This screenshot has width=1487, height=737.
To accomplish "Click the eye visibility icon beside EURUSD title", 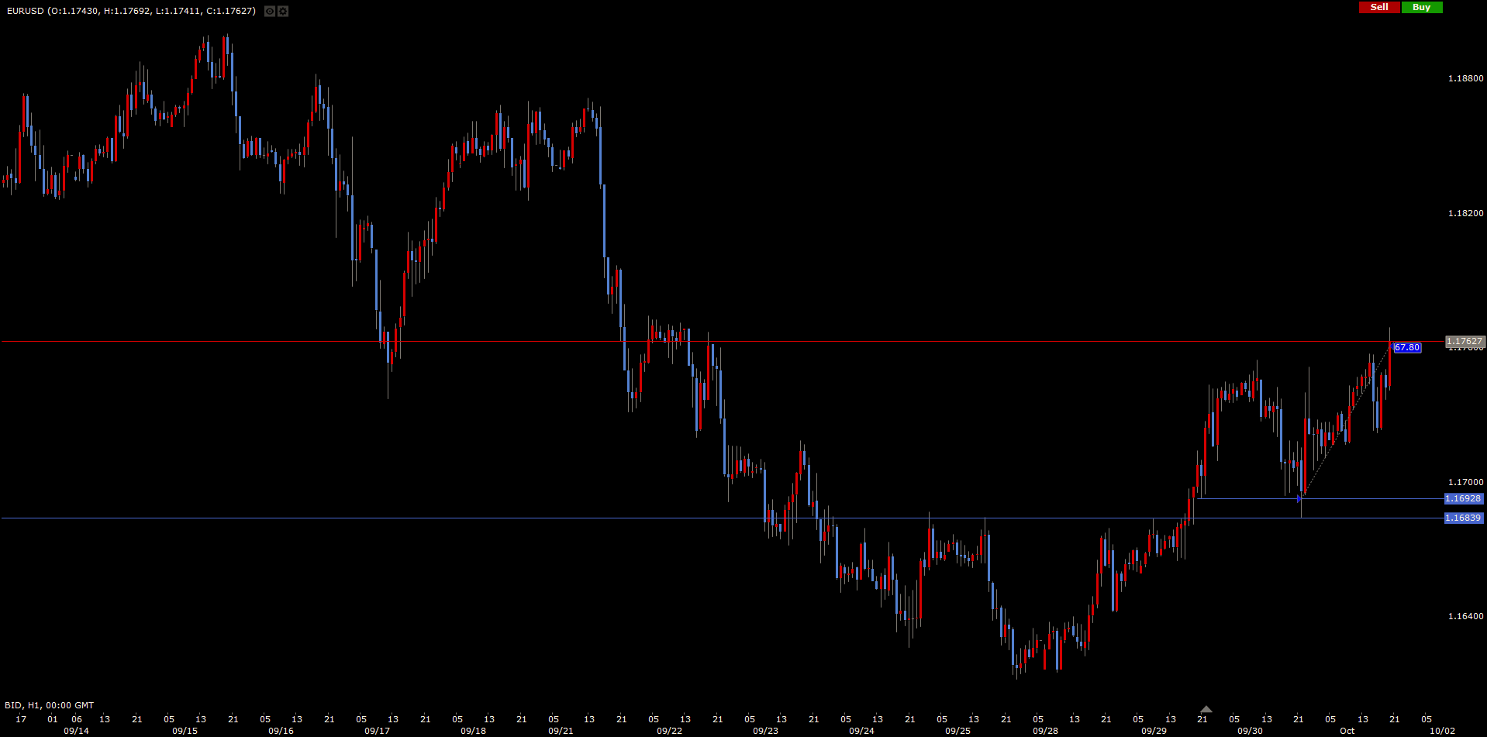I will point(269,11).
